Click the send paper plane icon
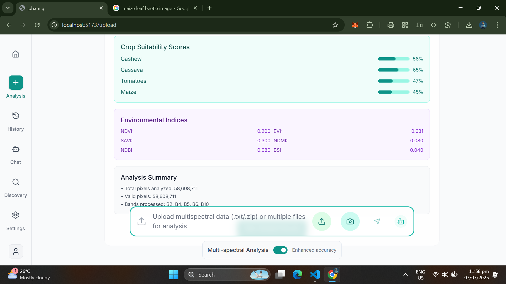The height and width of the screenshot is (284, 506). click(377, 221)
